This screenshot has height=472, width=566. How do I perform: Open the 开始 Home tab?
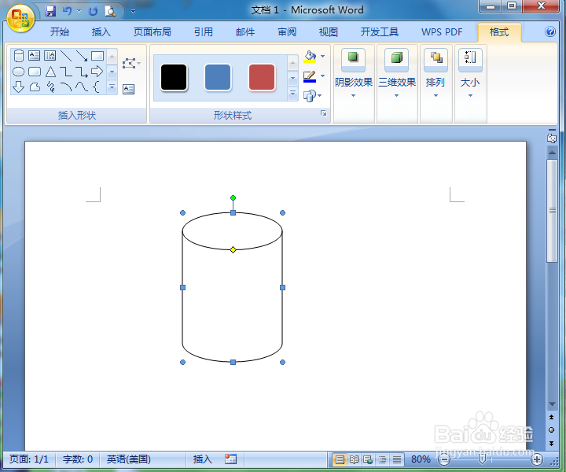coord(60,32)
